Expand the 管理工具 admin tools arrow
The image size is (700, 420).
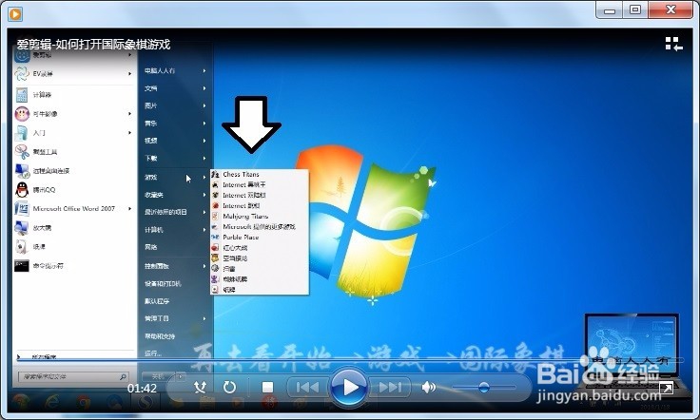click(204, 318)
